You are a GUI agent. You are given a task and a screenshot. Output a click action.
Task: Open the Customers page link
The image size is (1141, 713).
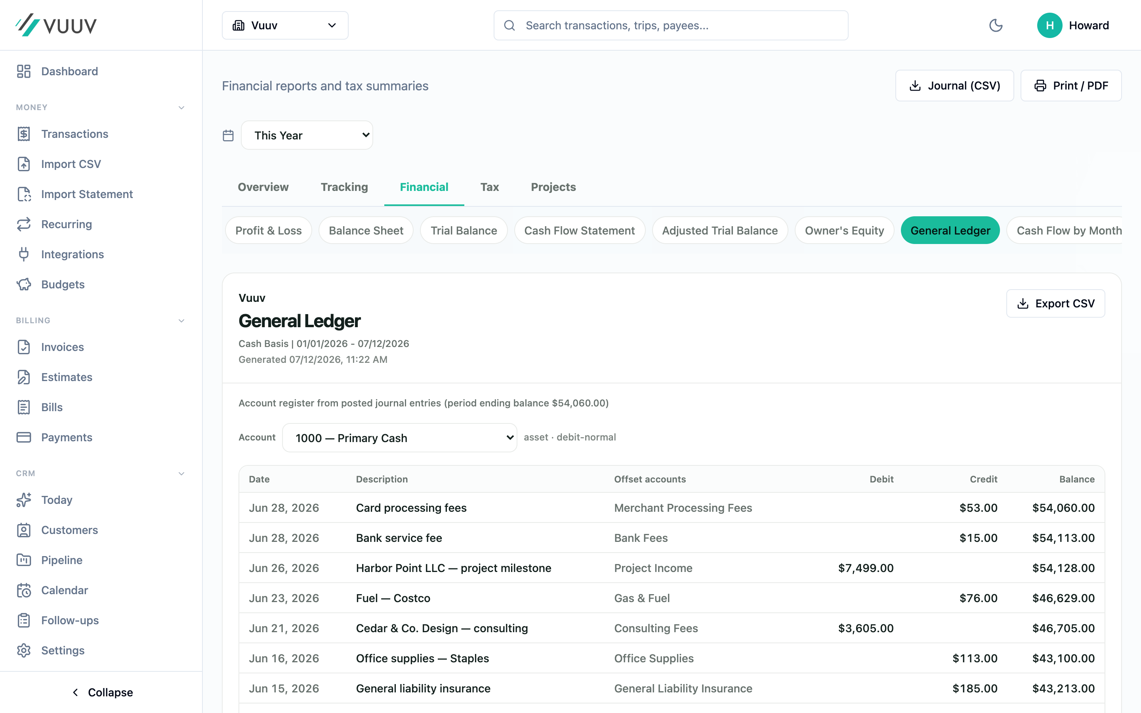point(69,530)
